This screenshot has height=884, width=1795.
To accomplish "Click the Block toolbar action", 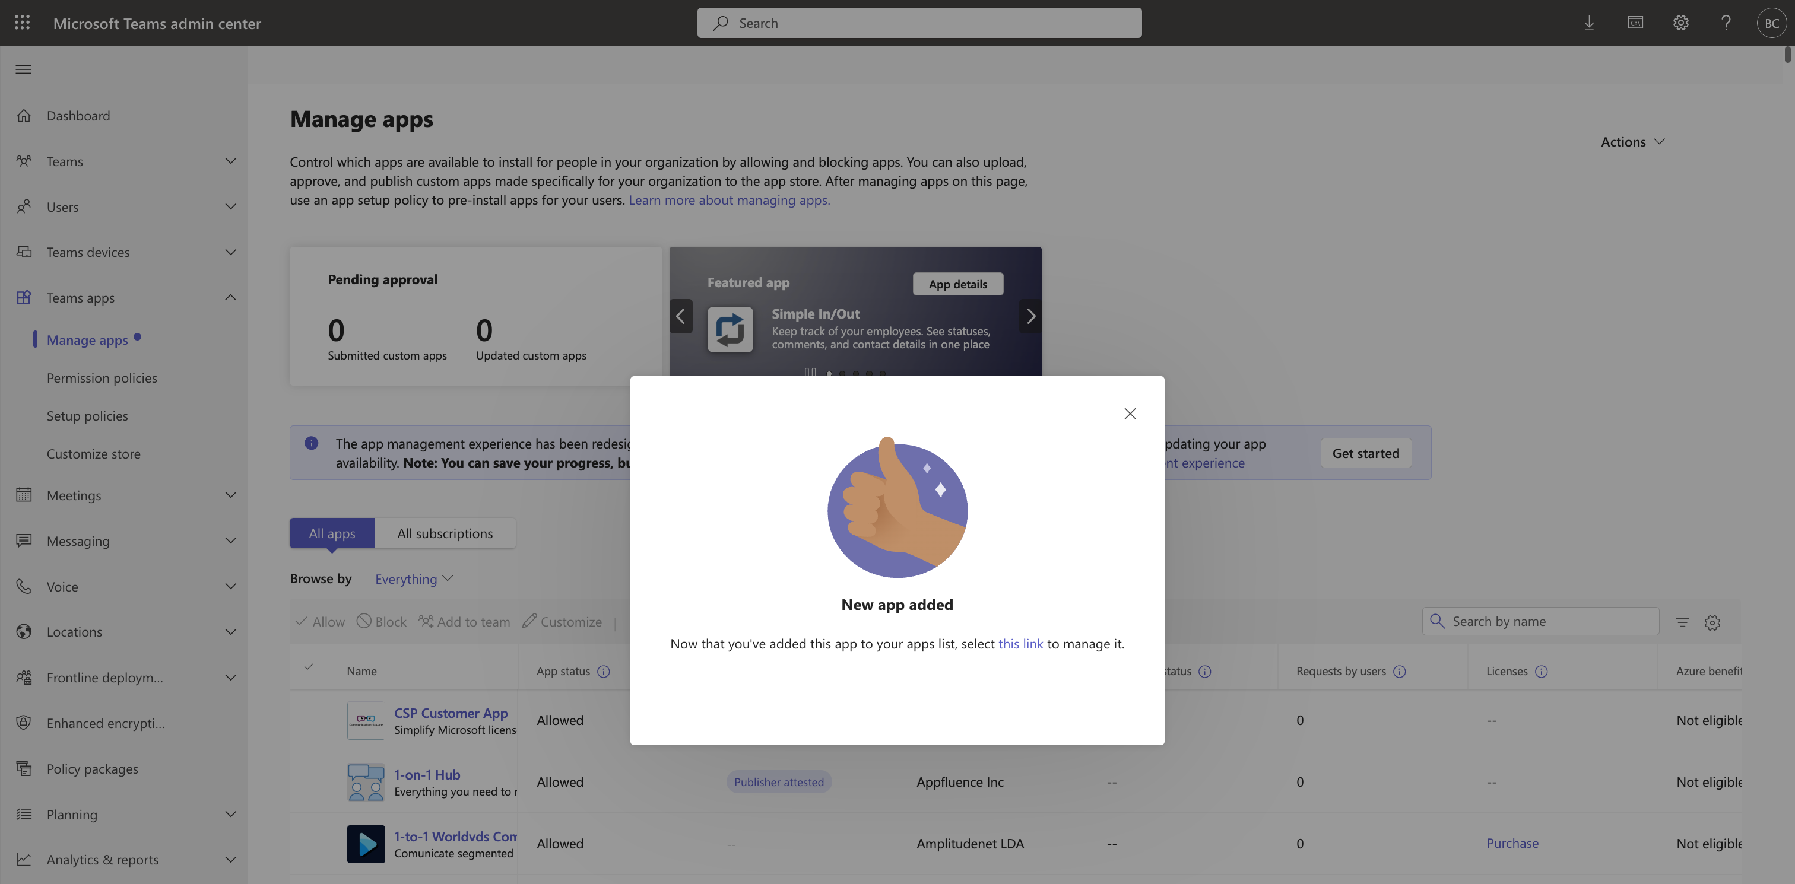I will (x=381, y=621).
